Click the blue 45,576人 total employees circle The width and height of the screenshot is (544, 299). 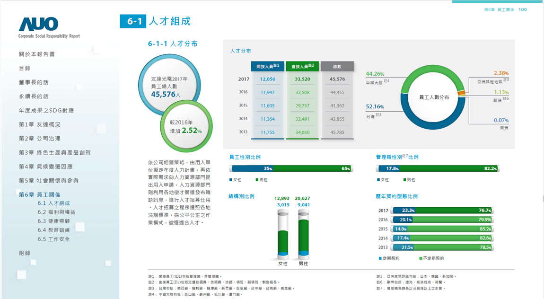coord(169,85)
